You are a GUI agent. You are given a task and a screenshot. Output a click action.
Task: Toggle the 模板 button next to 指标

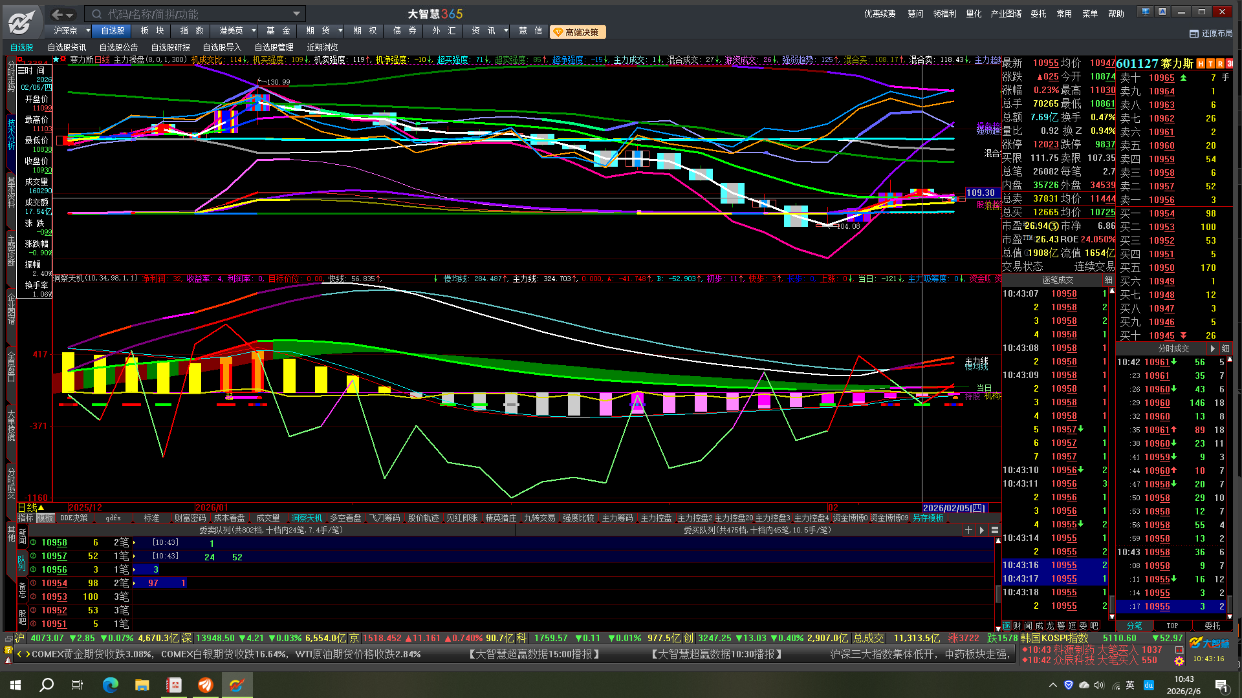pos(45,518)
